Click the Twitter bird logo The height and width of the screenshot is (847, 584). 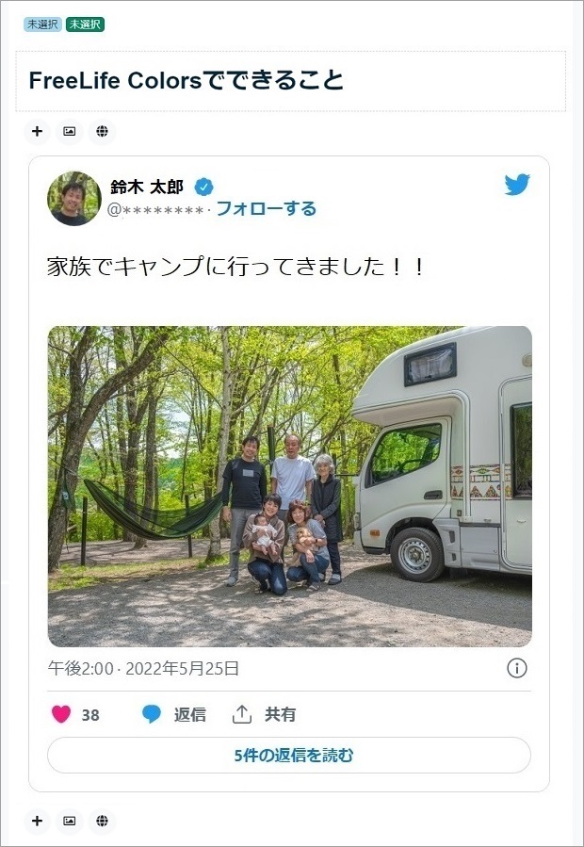click(517, 185)
